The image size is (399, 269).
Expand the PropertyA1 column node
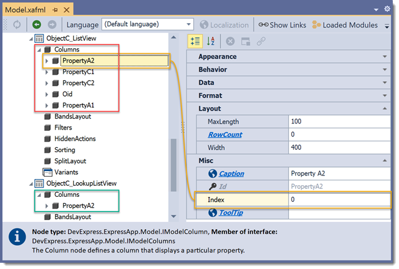click(x=46, y=106)
